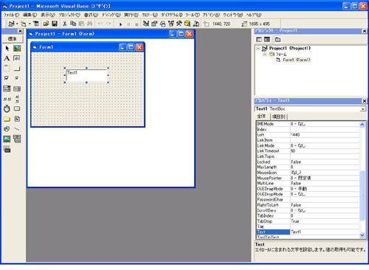This screenshot has width=369, height=270.
Task: Save the project with the disk icon
Action: pos(55,24)
